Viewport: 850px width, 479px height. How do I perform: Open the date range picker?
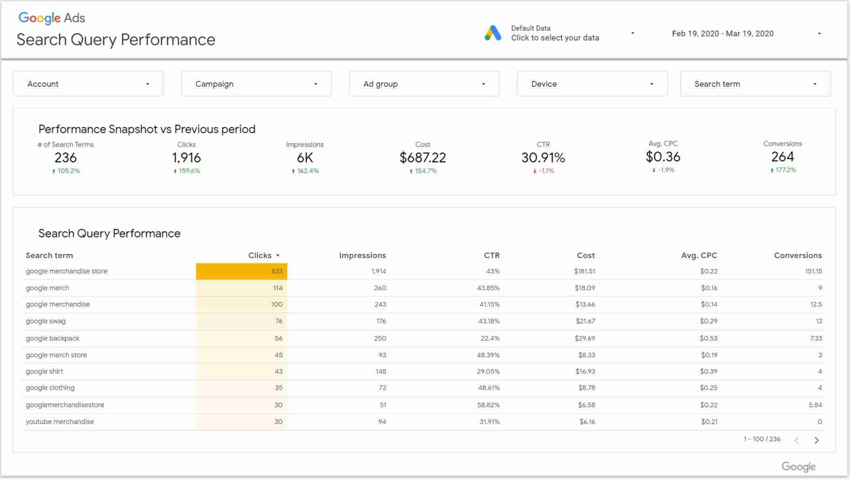click(746, 34)
